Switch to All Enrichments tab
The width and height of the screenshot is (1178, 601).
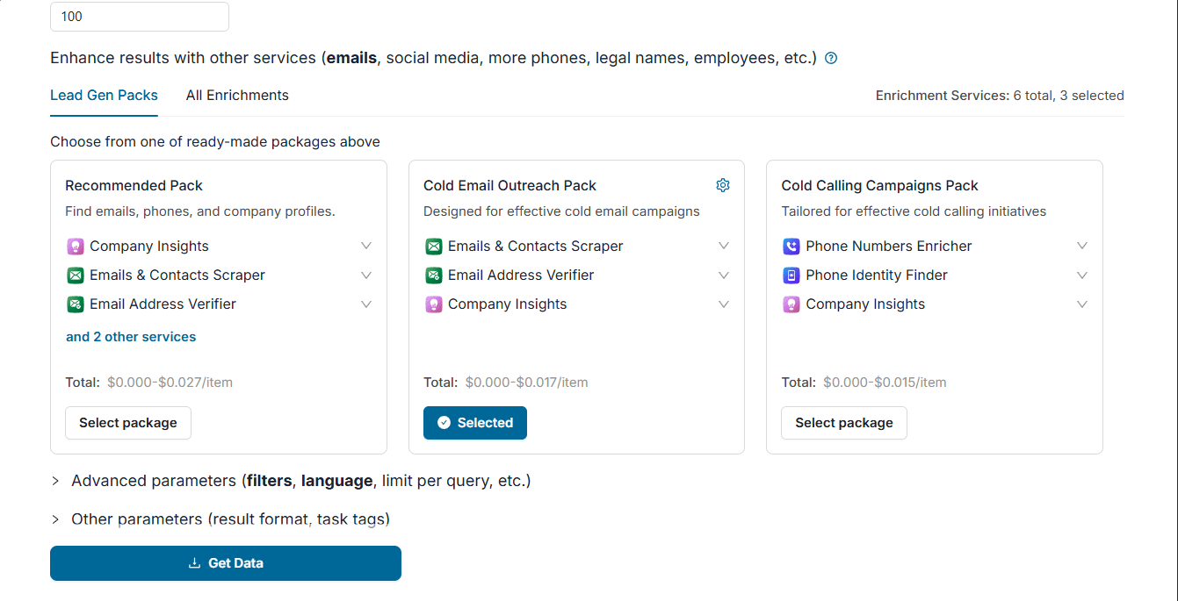237,96
